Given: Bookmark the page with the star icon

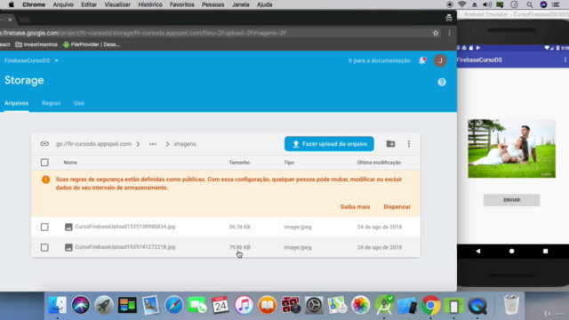Looking at the screenshot, I should pos(436,33).
